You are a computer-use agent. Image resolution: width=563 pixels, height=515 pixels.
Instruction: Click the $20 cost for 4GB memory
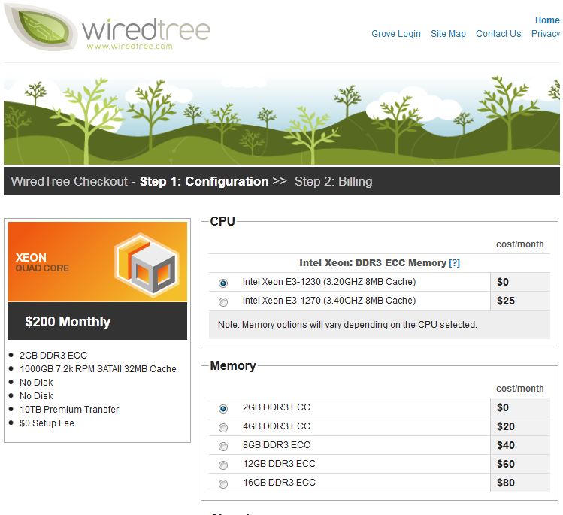[x=506, y=426]
